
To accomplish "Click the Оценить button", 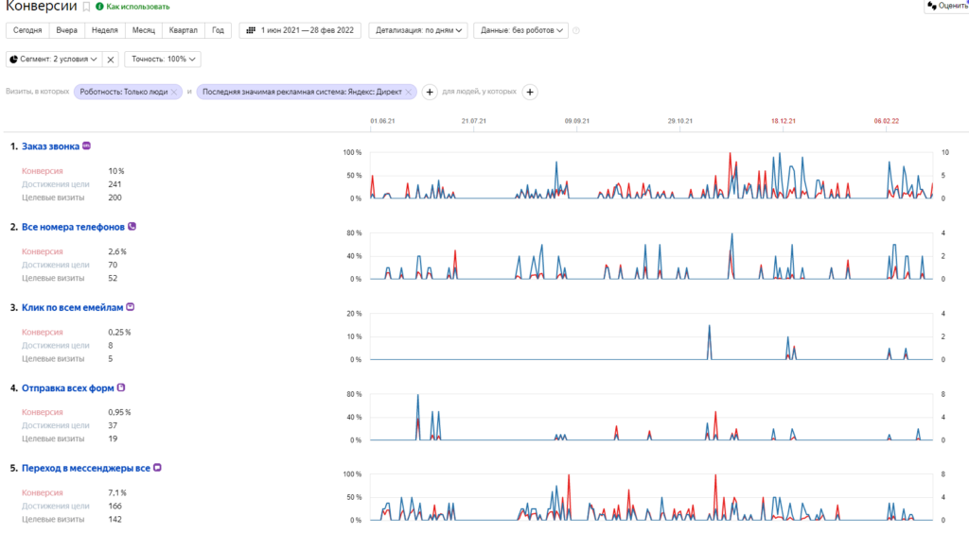I will 947,7.
